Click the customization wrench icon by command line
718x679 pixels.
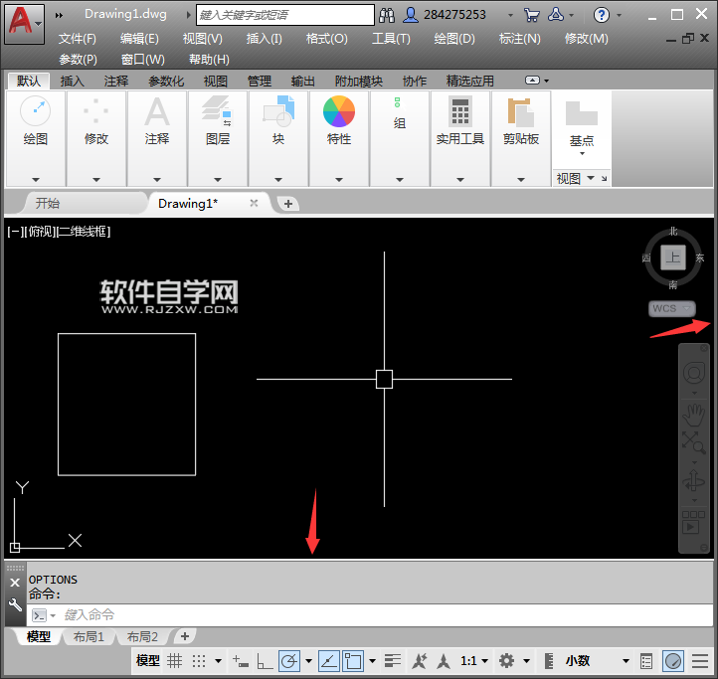coord(15,604)
